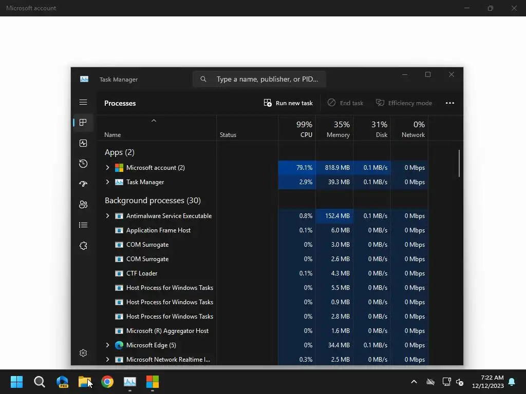Viewport: 526px width, 394px height.
Task: Open File Explorer from taskbar
Action: [85, 382]
